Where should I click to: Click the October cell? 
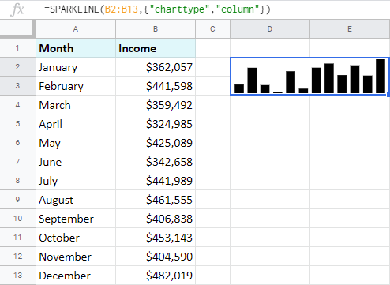[x=76, y=238]
